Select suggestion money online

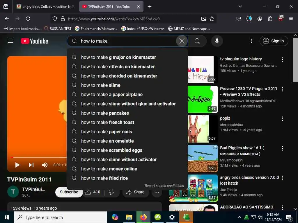(x=127, y=169)
